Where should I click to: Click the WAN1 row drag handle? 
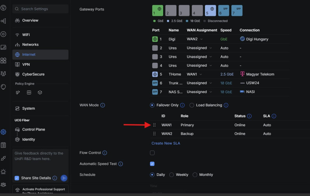pos(155,125)
